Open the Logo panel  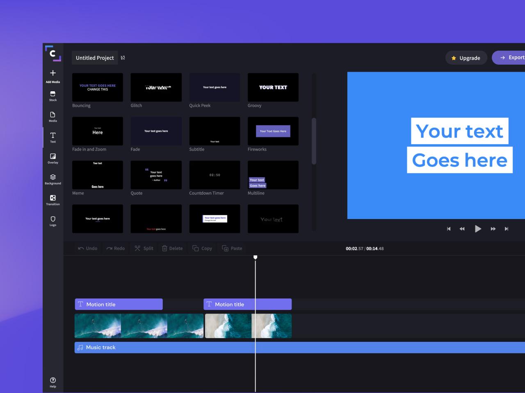pos(53,221)
